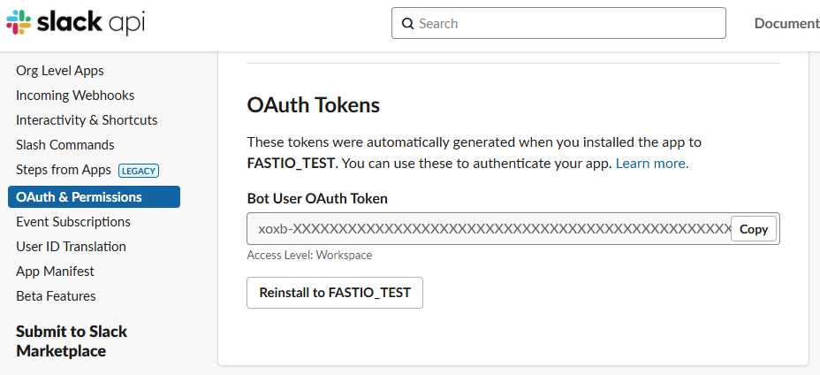This screenshot has height=375, width=820.
Task: Click the Bot User OAuth Token label
Action: (x=317, y=198)
